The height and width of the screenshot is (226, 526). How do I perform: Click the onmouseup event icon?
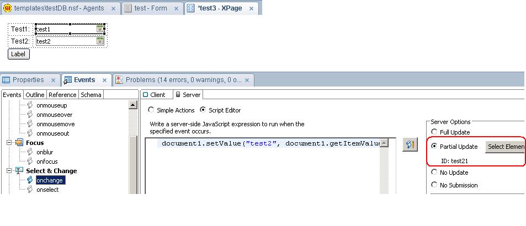[30, 105]
